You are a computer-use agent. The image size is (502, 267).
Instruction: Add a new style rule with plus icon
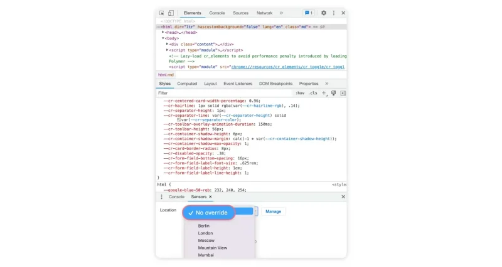(324, 93)
